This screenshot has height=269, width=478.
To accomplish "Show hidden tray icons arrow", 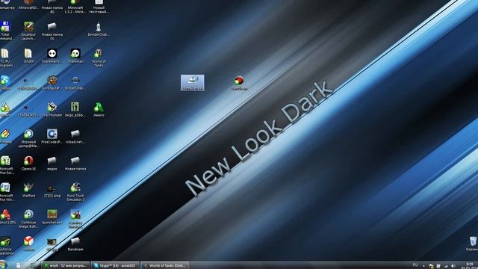I will [x=423, y=266].
